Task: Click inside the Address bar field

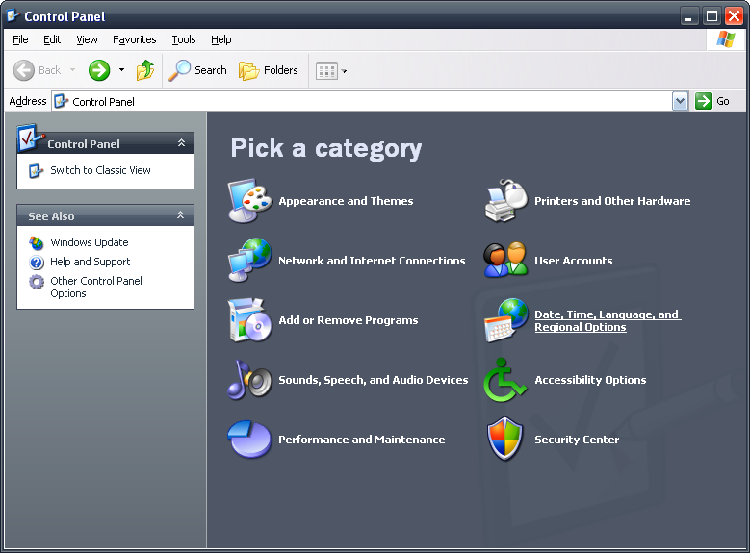Action: tap(362, 101)
